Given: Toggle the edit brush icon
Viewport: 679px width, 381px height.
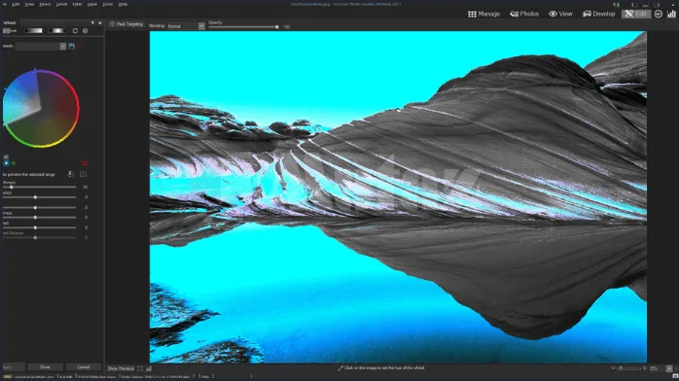Looking at the screenshot, I should (10, 31).
